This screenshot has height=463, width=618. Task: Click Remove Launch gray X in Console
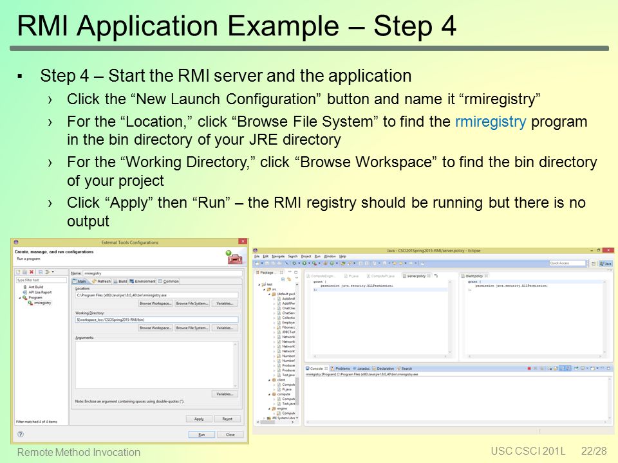tap(535, 368)
